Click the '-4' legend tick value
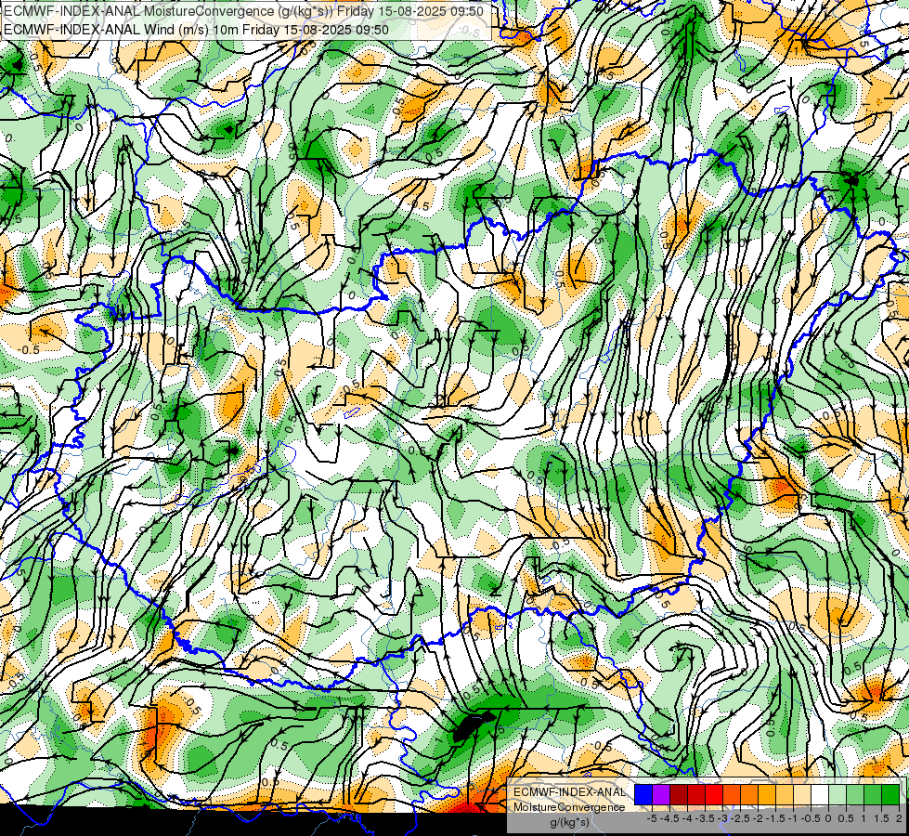 [687, 818]
